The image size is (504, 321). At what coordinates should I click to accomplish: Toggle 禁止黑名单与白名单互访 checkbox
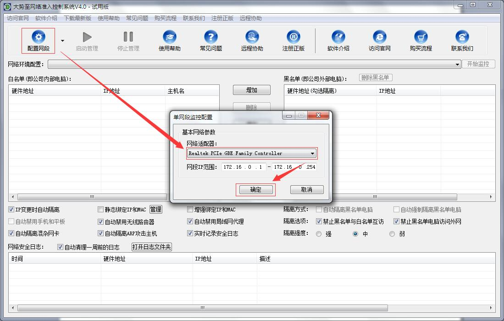[319, 221]
